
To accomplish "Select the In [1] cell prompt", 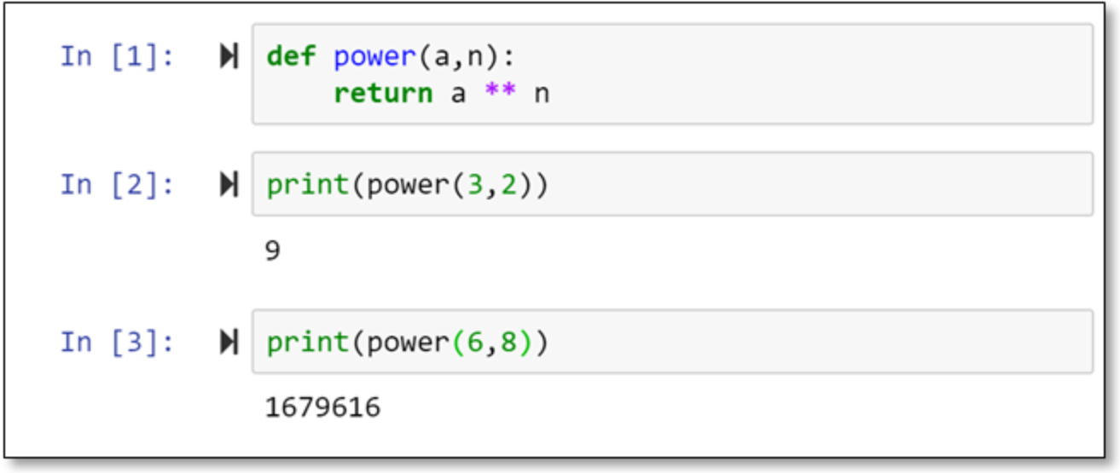I will click(x=117, y=57).
